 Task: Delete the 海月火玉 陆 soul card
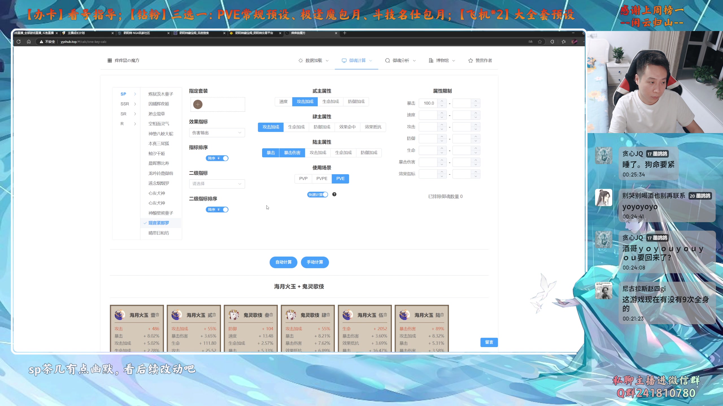pos(442,315)
